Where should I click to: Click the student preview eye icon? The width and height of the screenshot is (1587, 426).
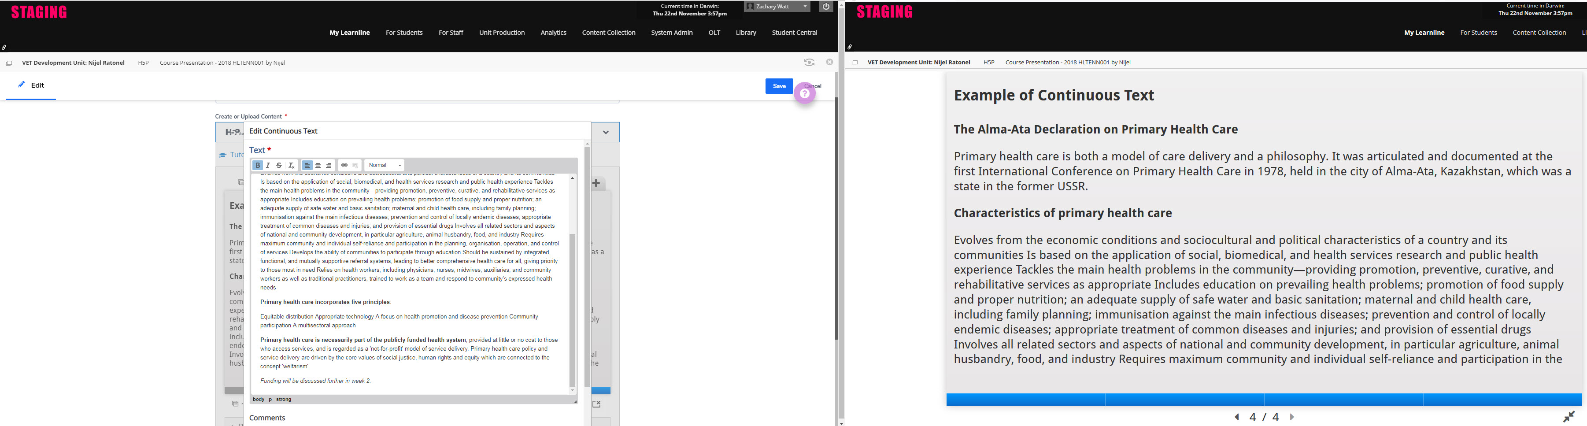pyautogui.click(x=809, y=62)
